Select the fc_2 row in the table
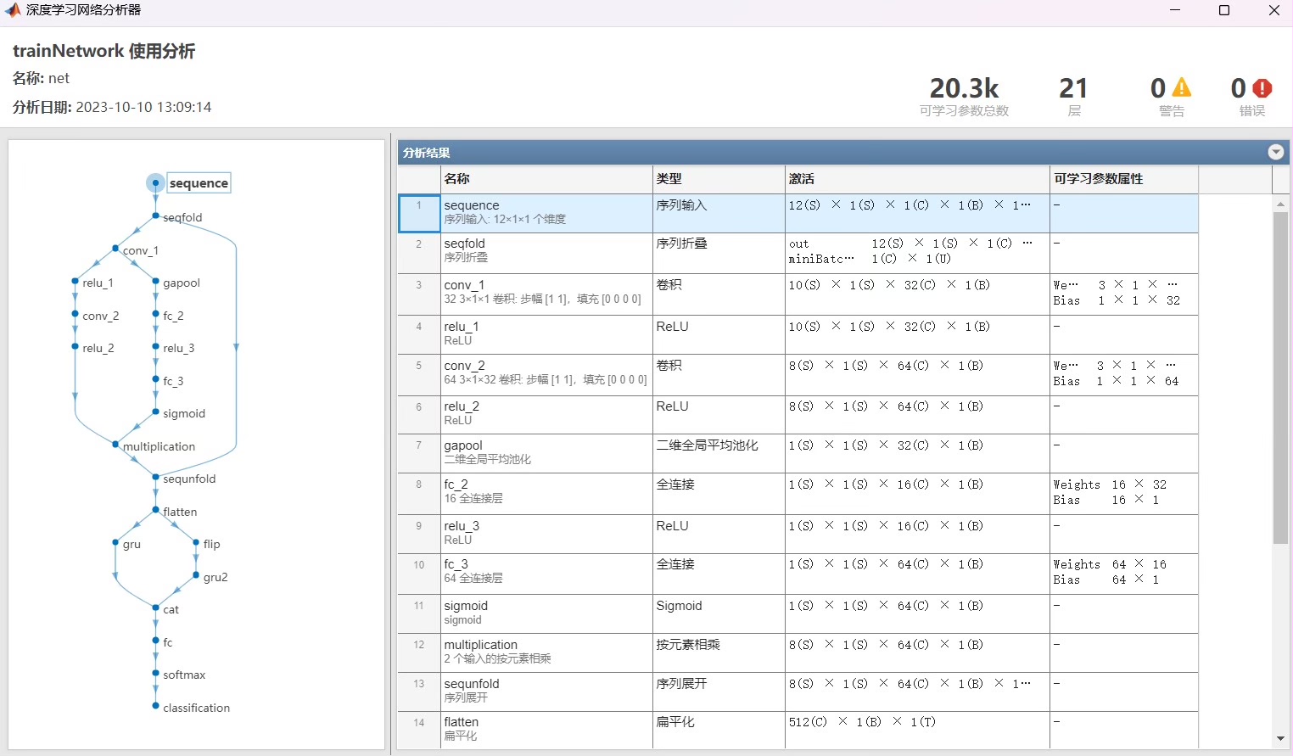The width and height of the screenshot is (1293, 756). tap(798, 494)
